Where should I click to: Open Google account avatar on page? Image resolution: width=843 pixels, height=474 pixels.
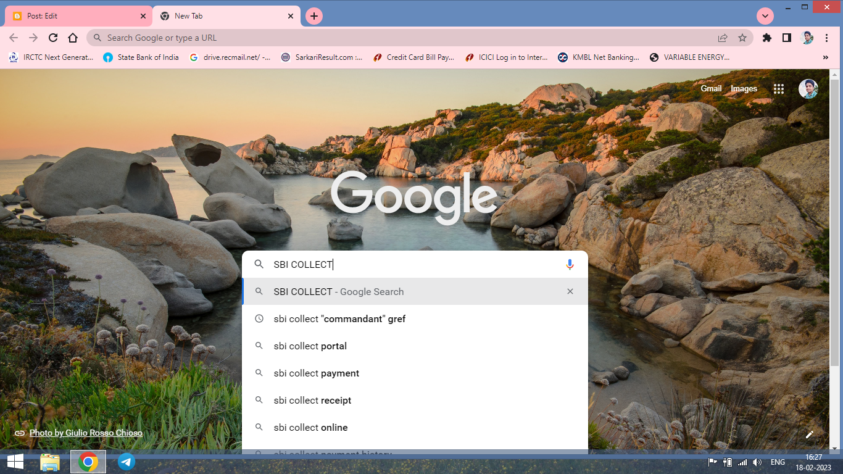coord(808,89)
